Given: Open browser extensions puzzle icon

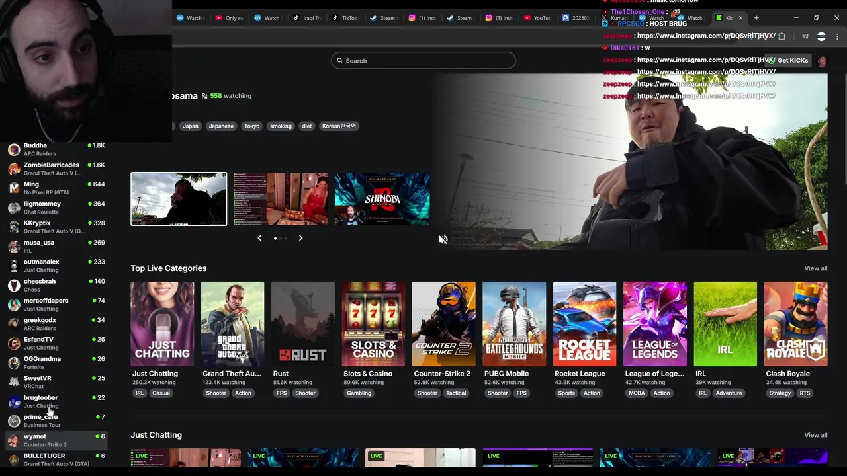Looking at the screenshot, I should [x=782, y=36].
